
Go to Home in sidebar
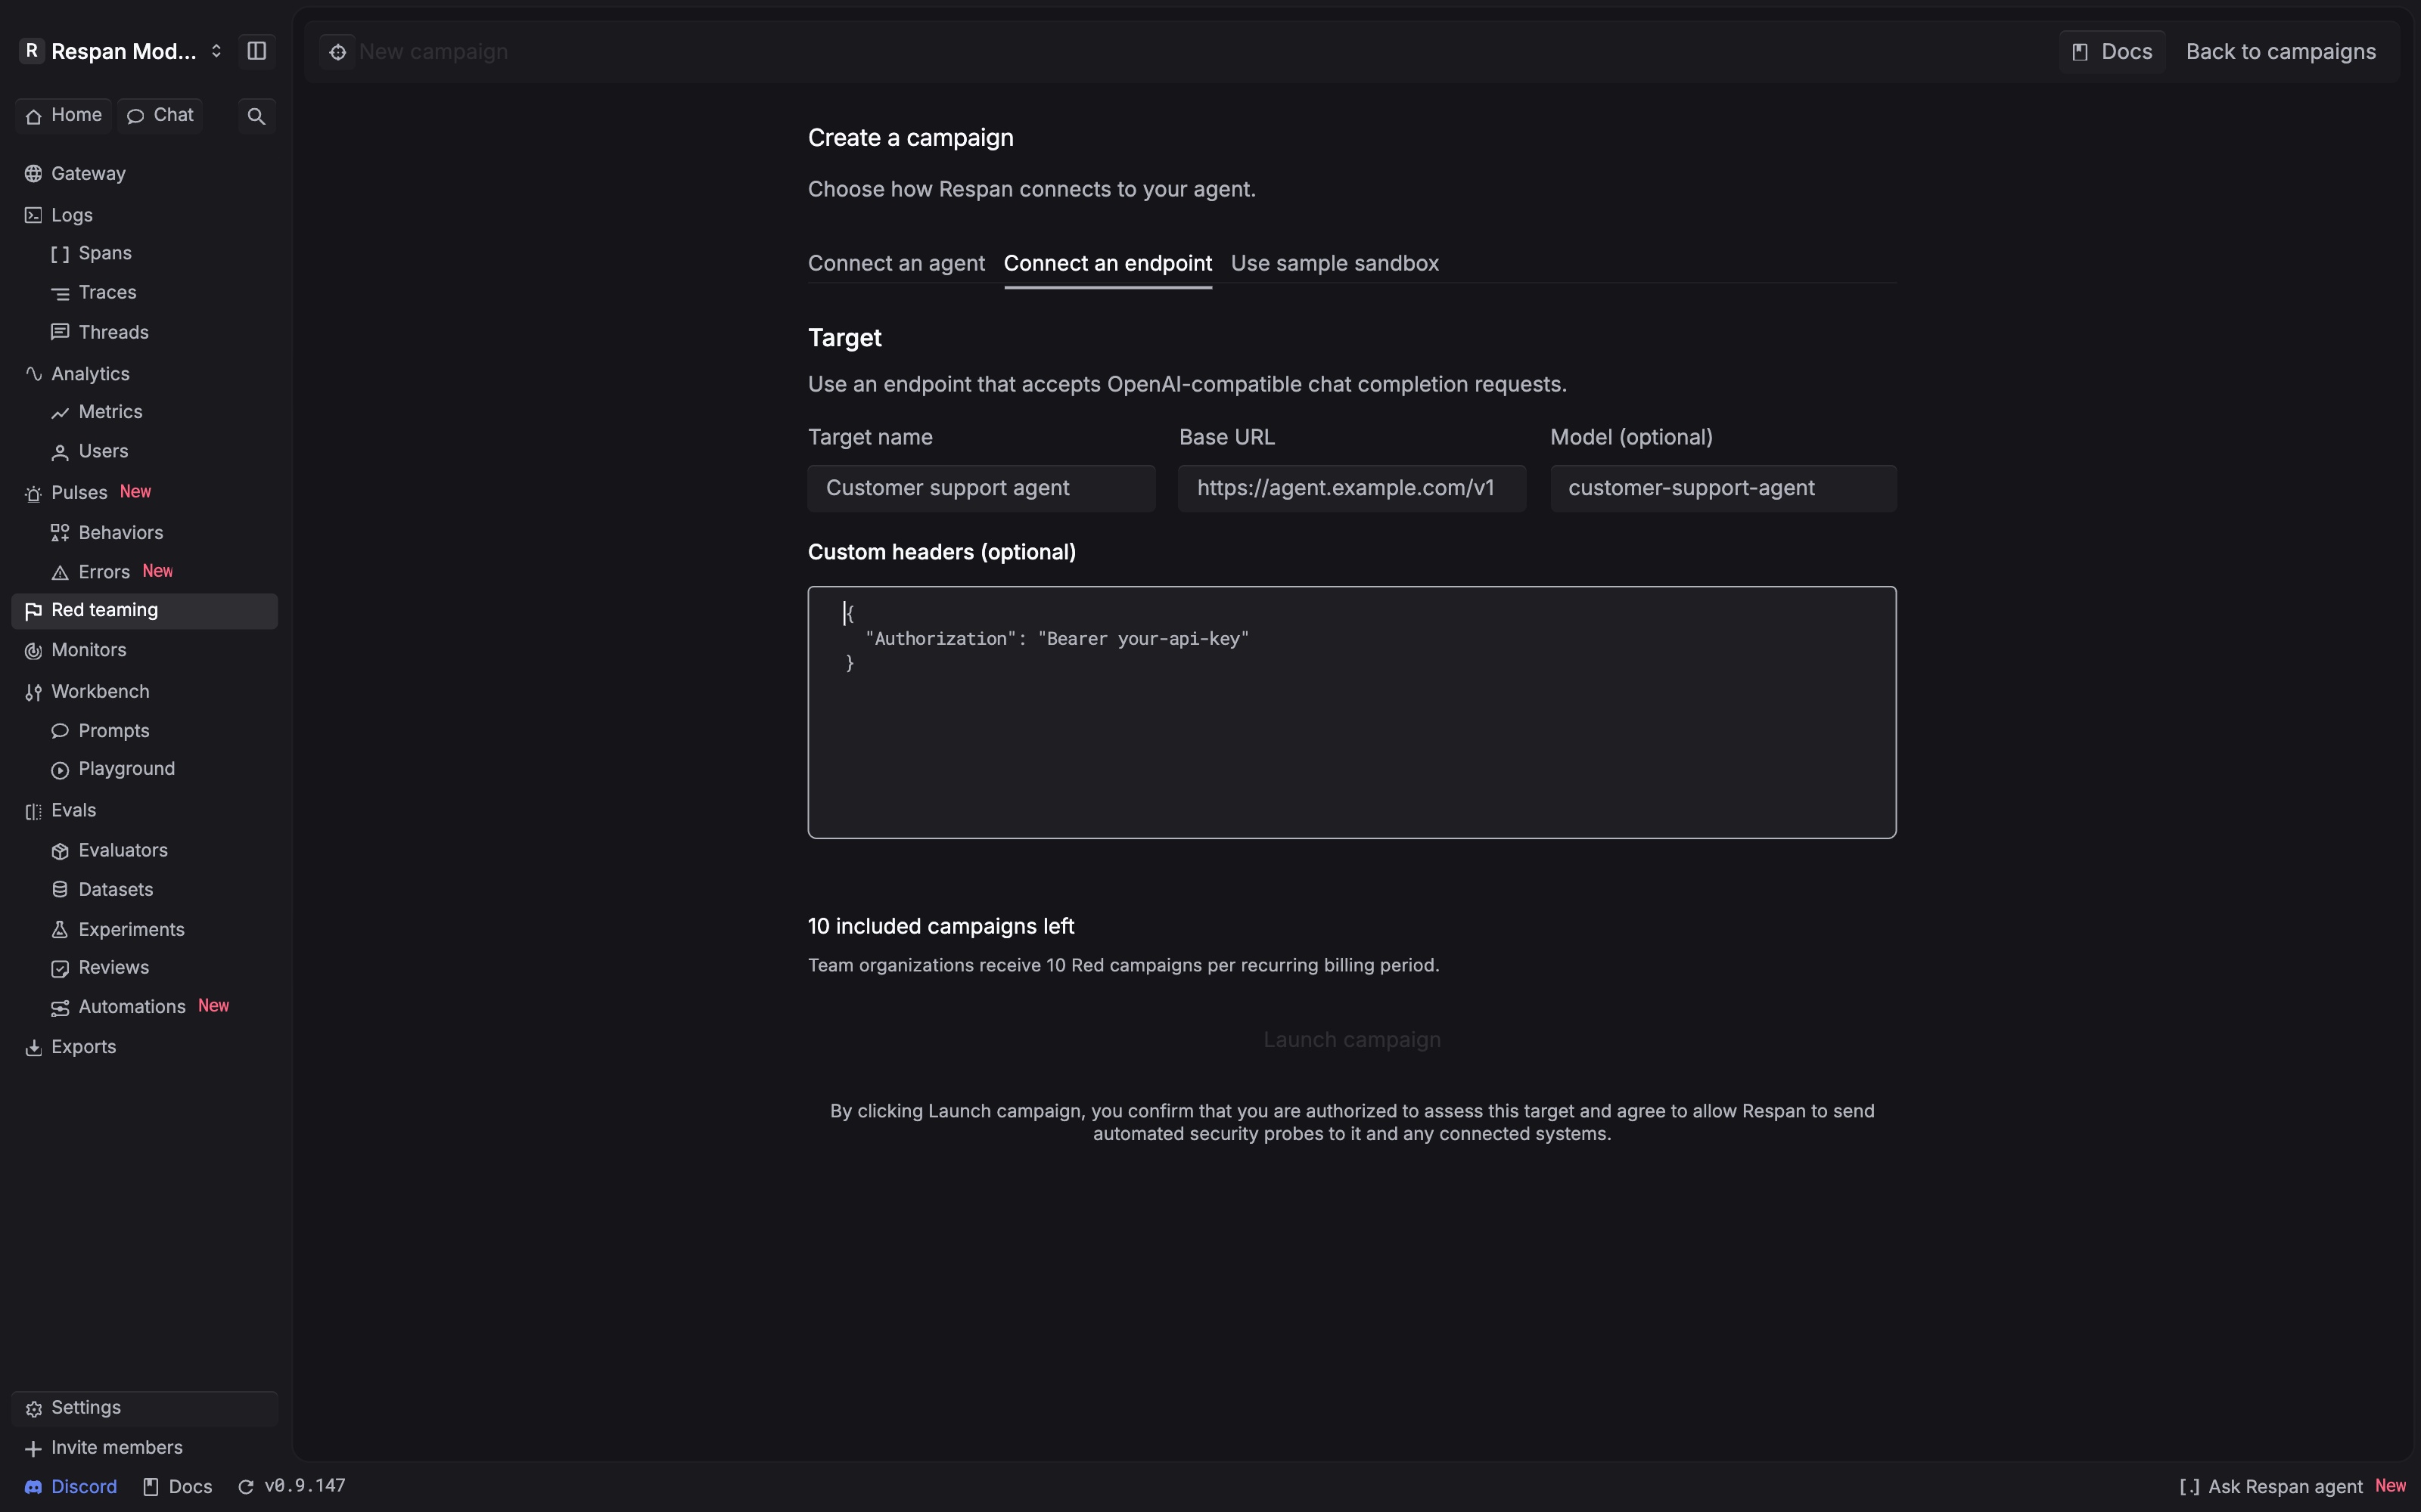[64, 116]
